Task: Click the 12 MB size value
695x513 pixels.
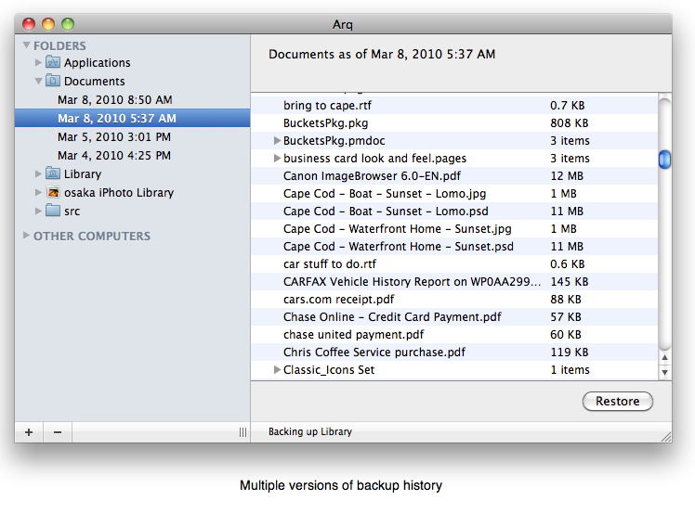Action: (x=567, y=176)
